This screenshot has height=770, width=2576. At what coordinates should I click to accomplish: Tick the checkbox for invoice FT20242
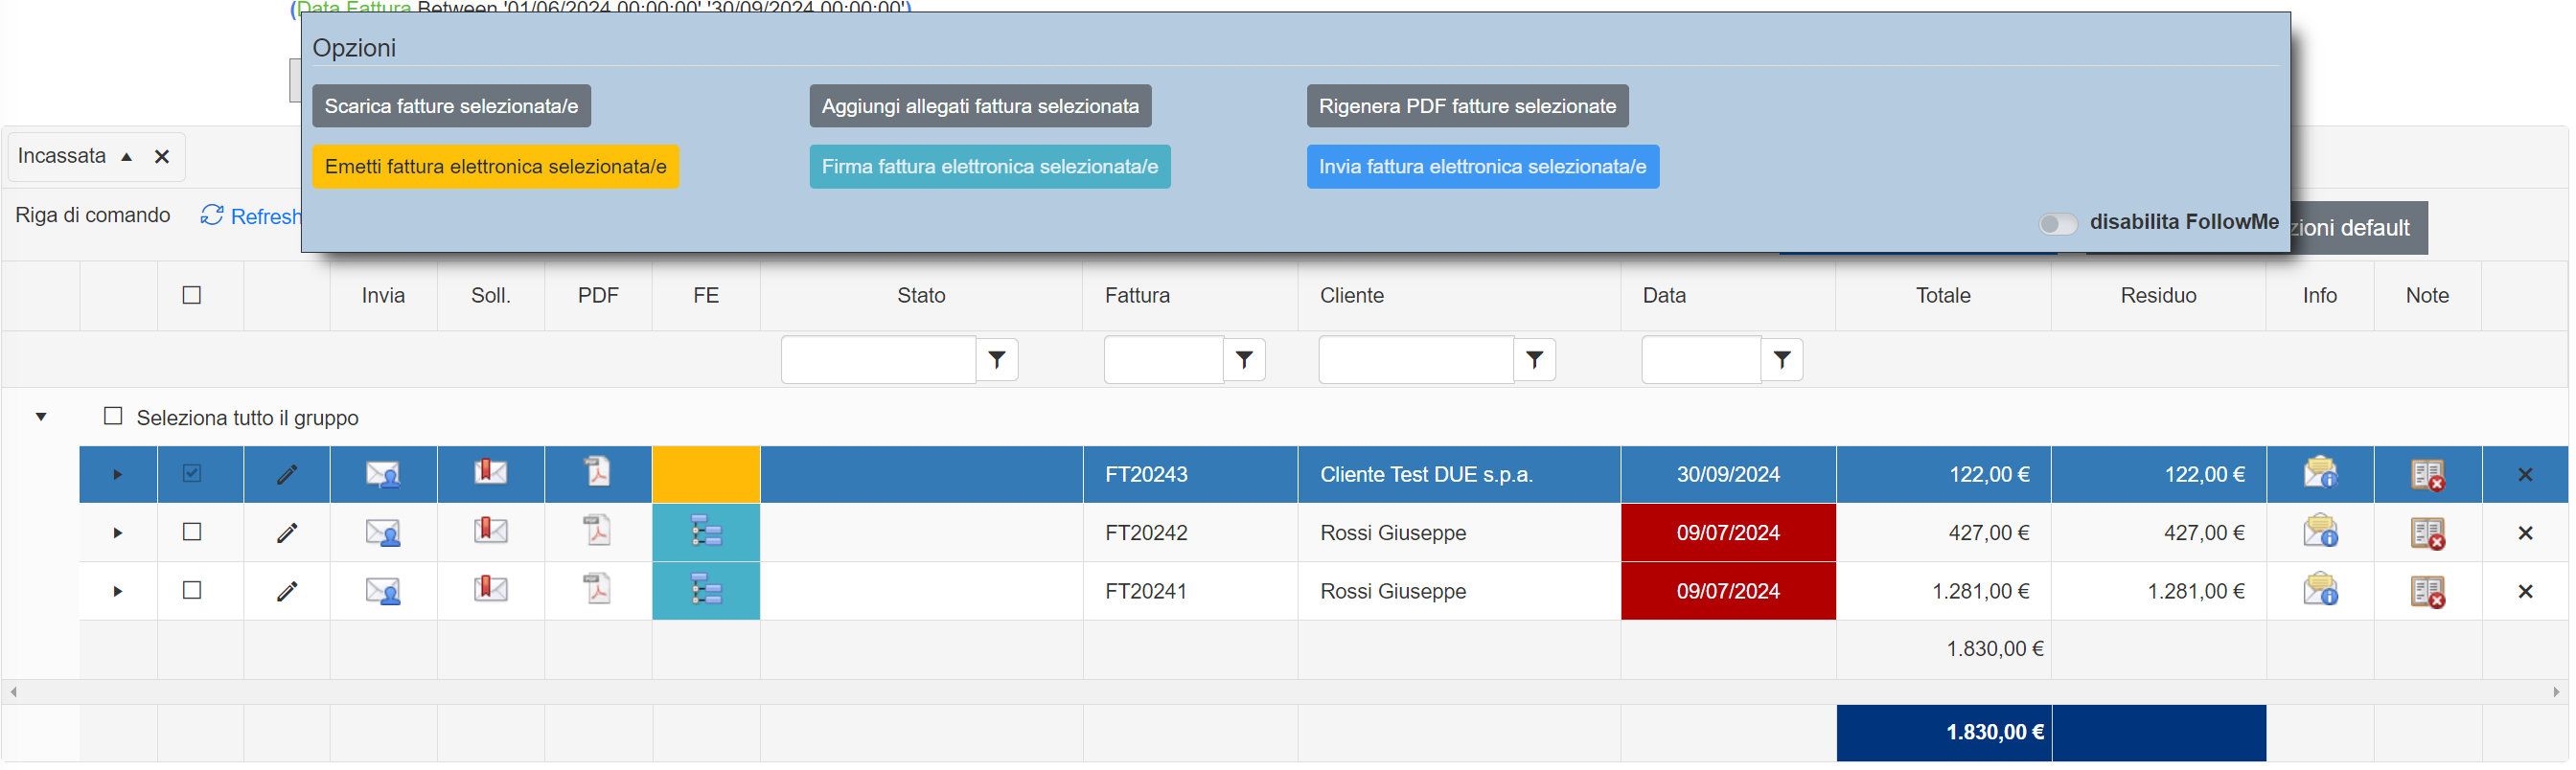(x=192, y=533)
